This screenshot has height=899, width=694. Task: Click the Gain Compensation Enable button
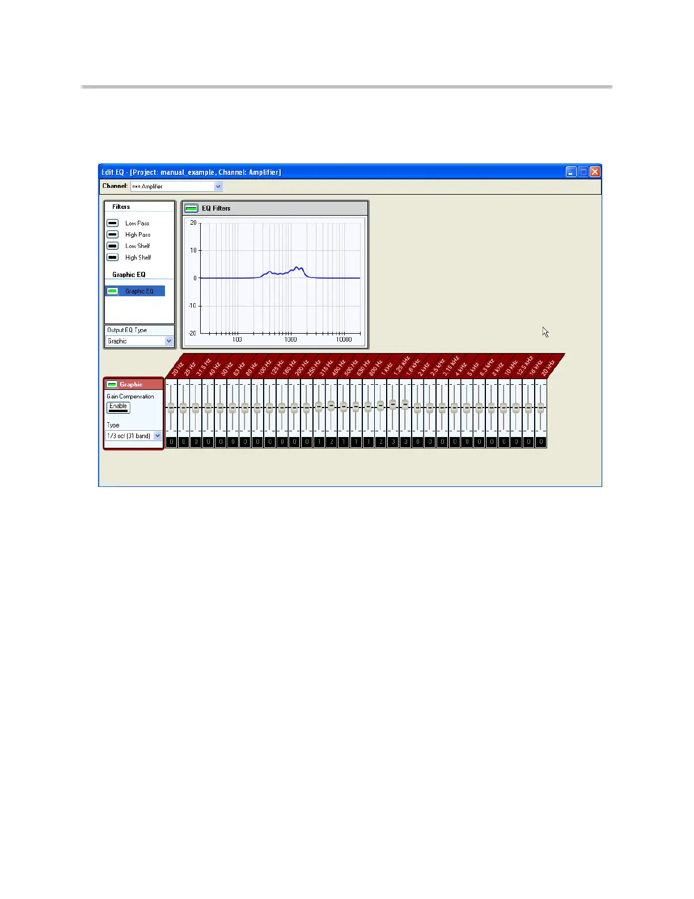tap(119, 407)
